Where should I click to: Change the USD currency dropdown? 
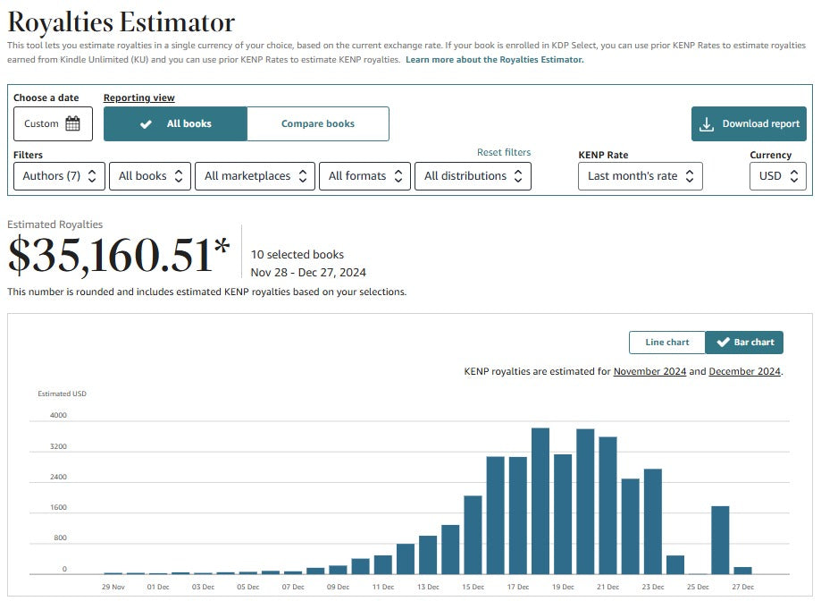[x=777, y=176]
